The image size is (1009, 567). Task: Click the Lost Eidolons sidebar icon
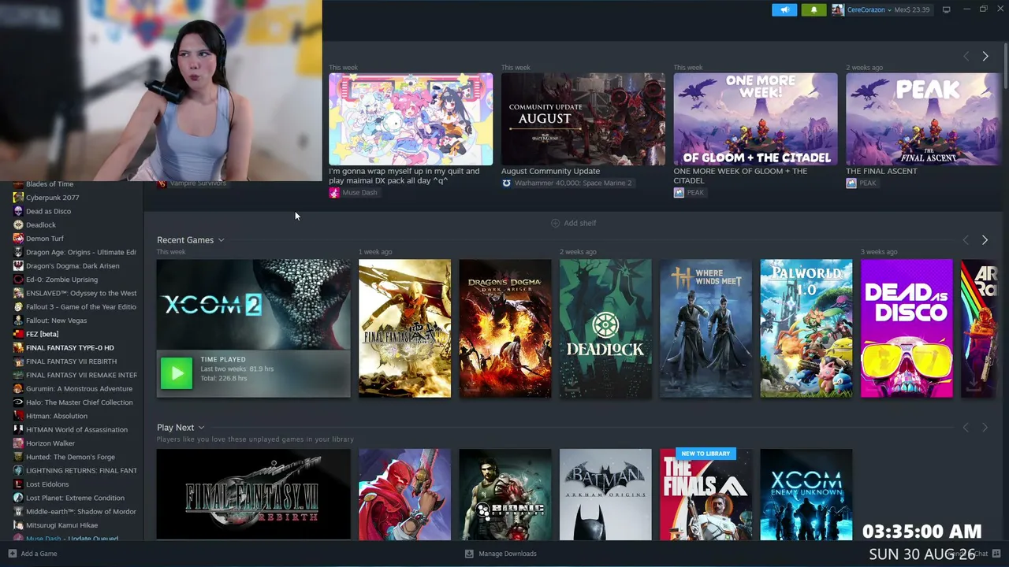point(18,484)
